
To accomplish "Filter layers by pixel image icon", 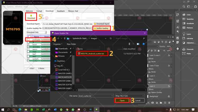I will 155,42.
